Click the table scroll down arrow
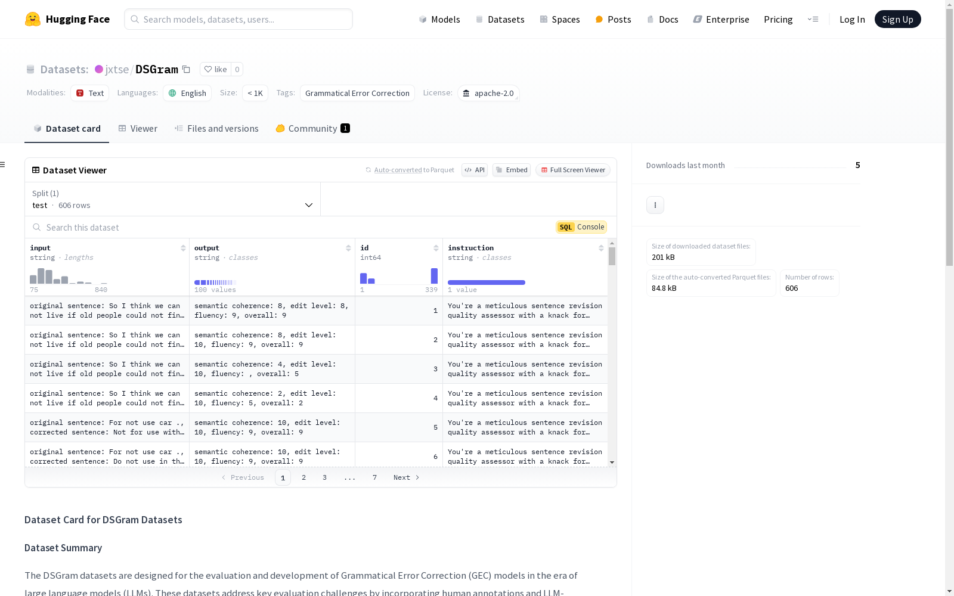 (x=612, y=462)
